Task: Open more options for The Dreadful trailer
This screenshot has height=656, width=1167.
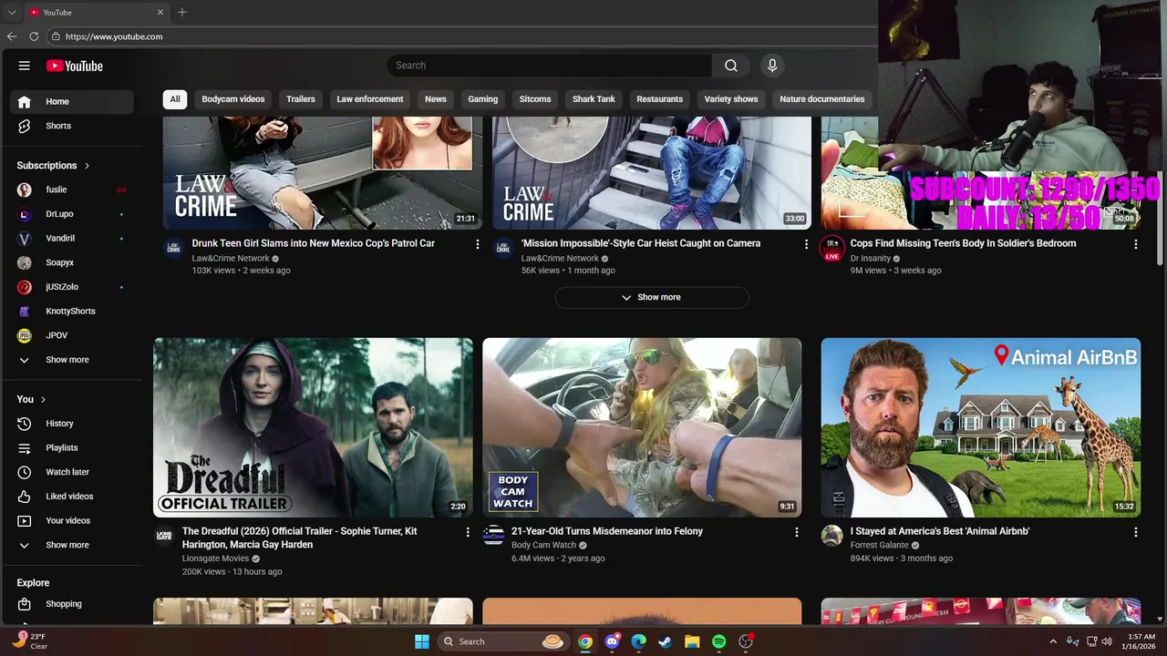Action: [468, 532]
